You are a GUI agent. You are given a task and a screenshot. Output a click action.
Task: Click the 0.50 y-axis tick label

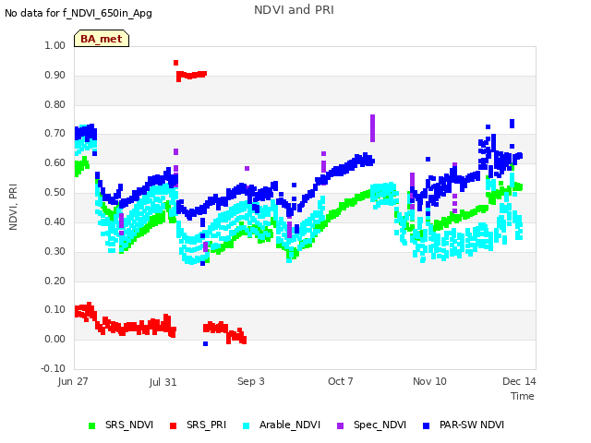[x=55, y=192]
